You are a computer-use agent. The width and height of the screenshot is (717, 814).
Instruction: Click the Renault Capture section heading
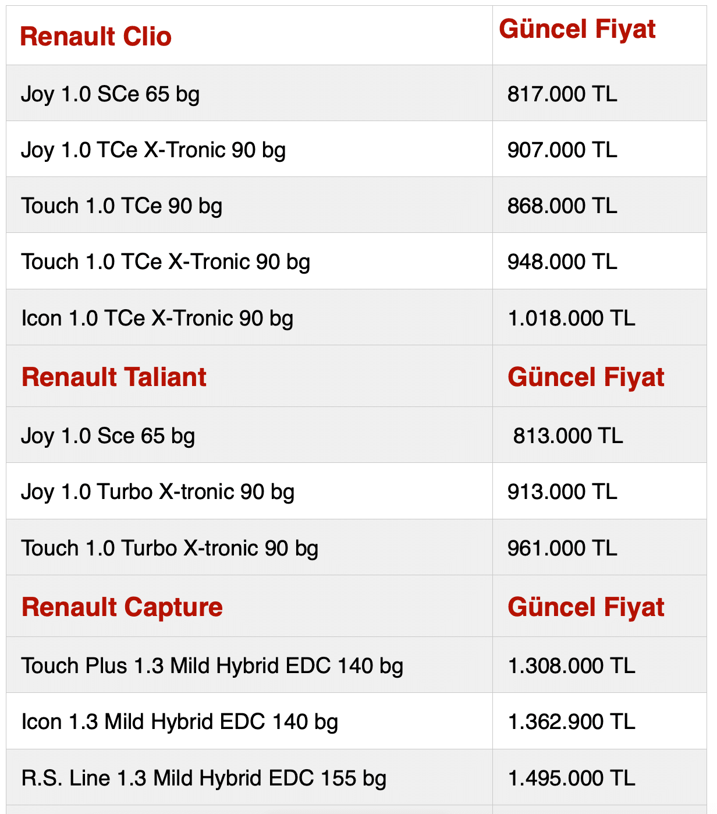click(x=122, y=607)
